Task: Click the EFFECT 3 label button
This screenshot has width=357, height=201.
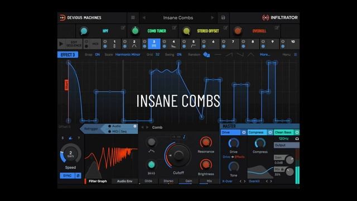Action: (67, 55)
